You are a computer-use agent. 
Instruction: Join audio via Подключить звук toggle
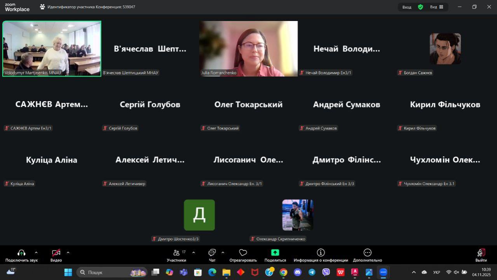[x=21, y=252]
